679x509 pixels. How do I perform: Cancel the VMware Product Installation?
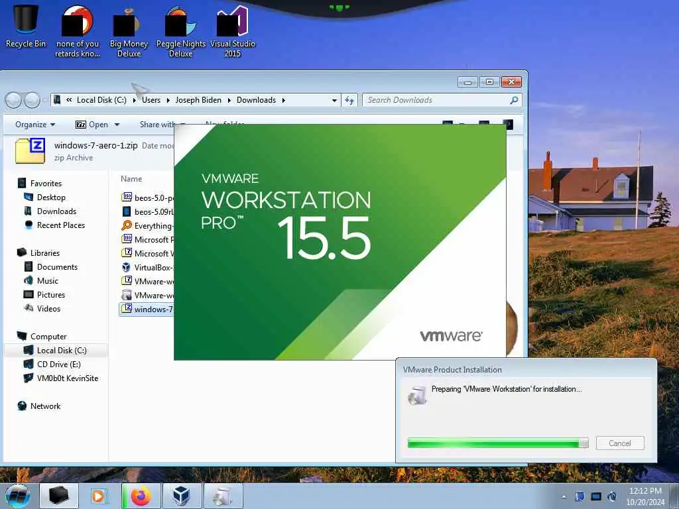(620, 443)
